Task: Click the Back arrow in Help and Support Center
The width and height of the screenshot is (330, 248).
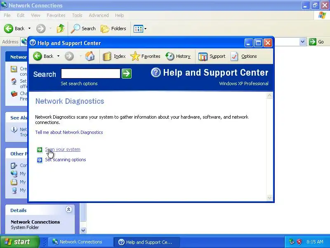Action: pos(38,56)
